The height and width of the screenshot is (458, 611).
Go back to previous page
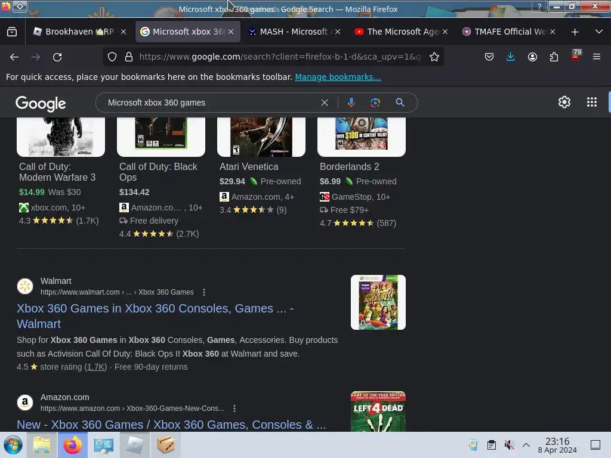(x=14, y=57)
